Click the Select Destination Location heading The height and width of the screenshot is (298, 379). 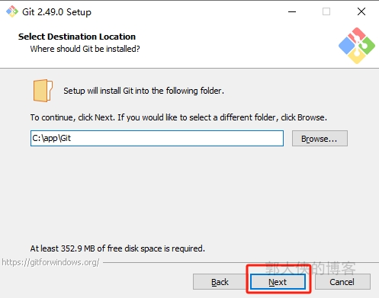[77, 37]
